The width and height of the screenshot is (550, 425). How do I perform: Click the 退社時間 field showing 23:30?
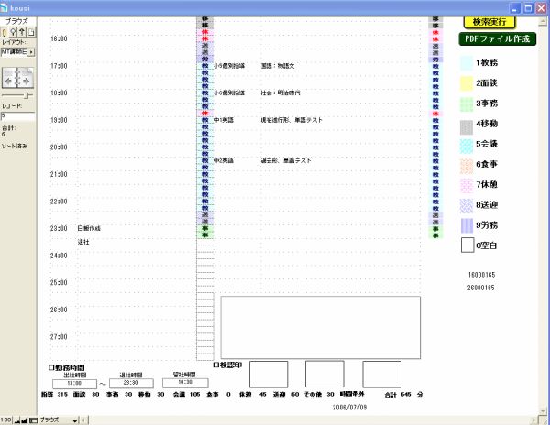coord(129,383)
